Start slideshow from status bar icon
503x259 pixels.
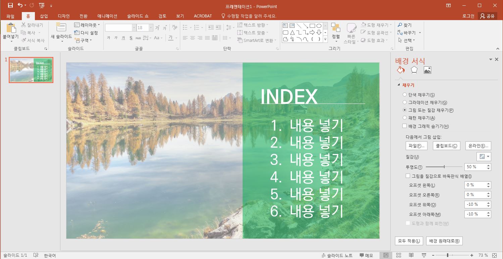[x=424, y=255]
